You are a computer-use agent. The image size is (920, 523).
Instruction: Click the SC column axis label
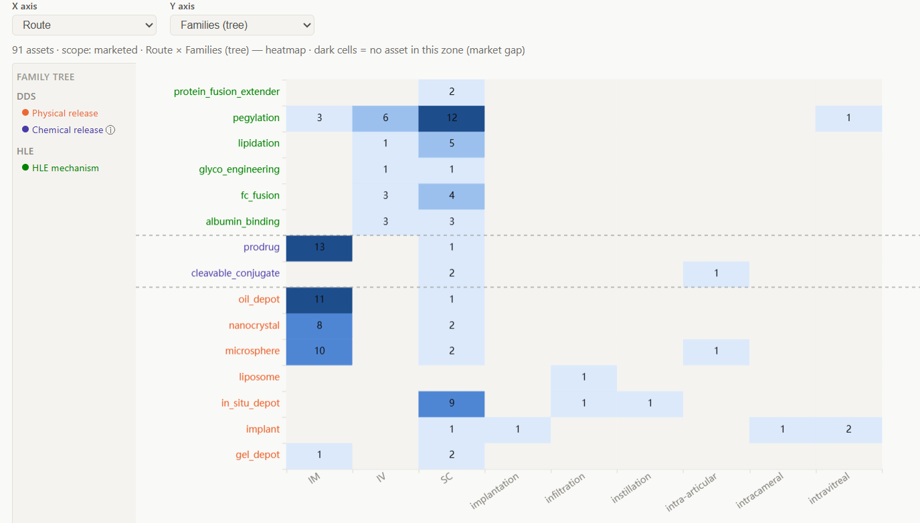pos(447,480)
